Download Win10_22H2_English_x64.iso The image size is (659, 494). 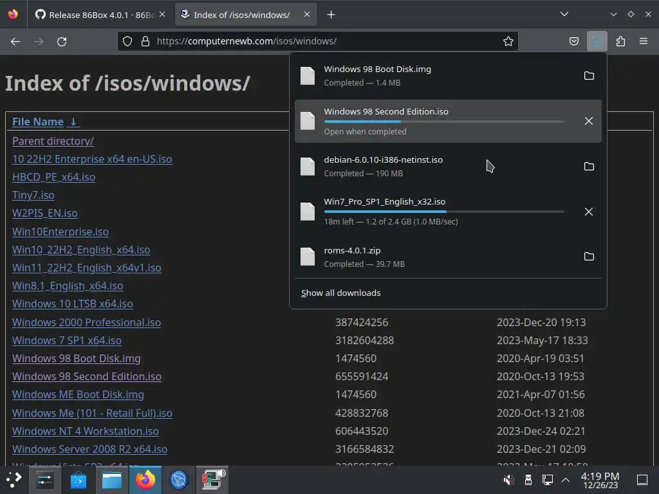[x=81, y=250]
